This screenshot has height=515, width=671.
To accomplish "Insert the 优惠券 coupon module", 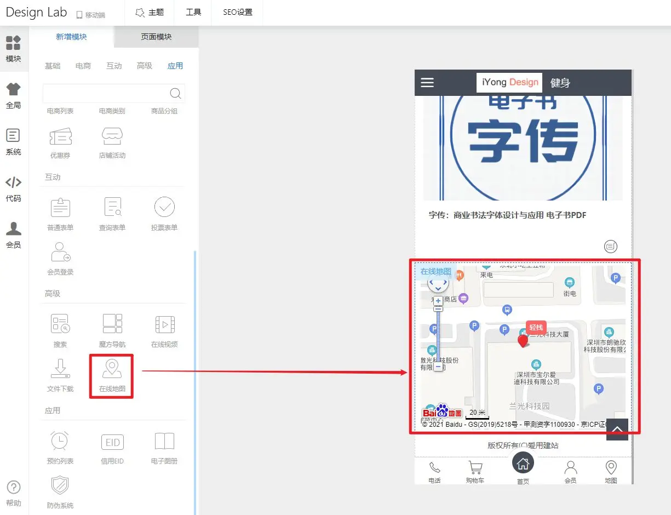I will pos(60,142).
